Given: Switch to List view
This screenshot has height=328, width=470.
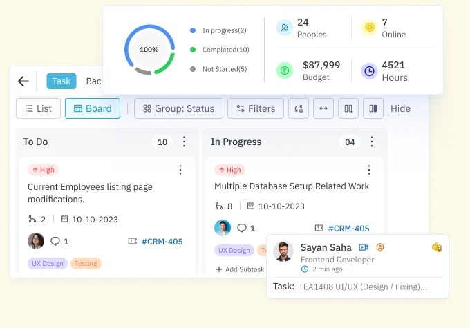Looking at the screenshot, I should click(39, 108).
